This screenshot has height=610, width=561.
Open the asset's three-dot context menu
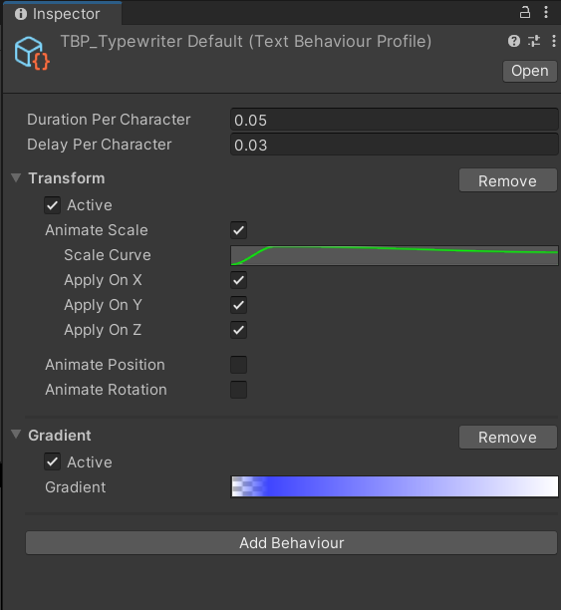pyautogui.click(x=554, y=41)
